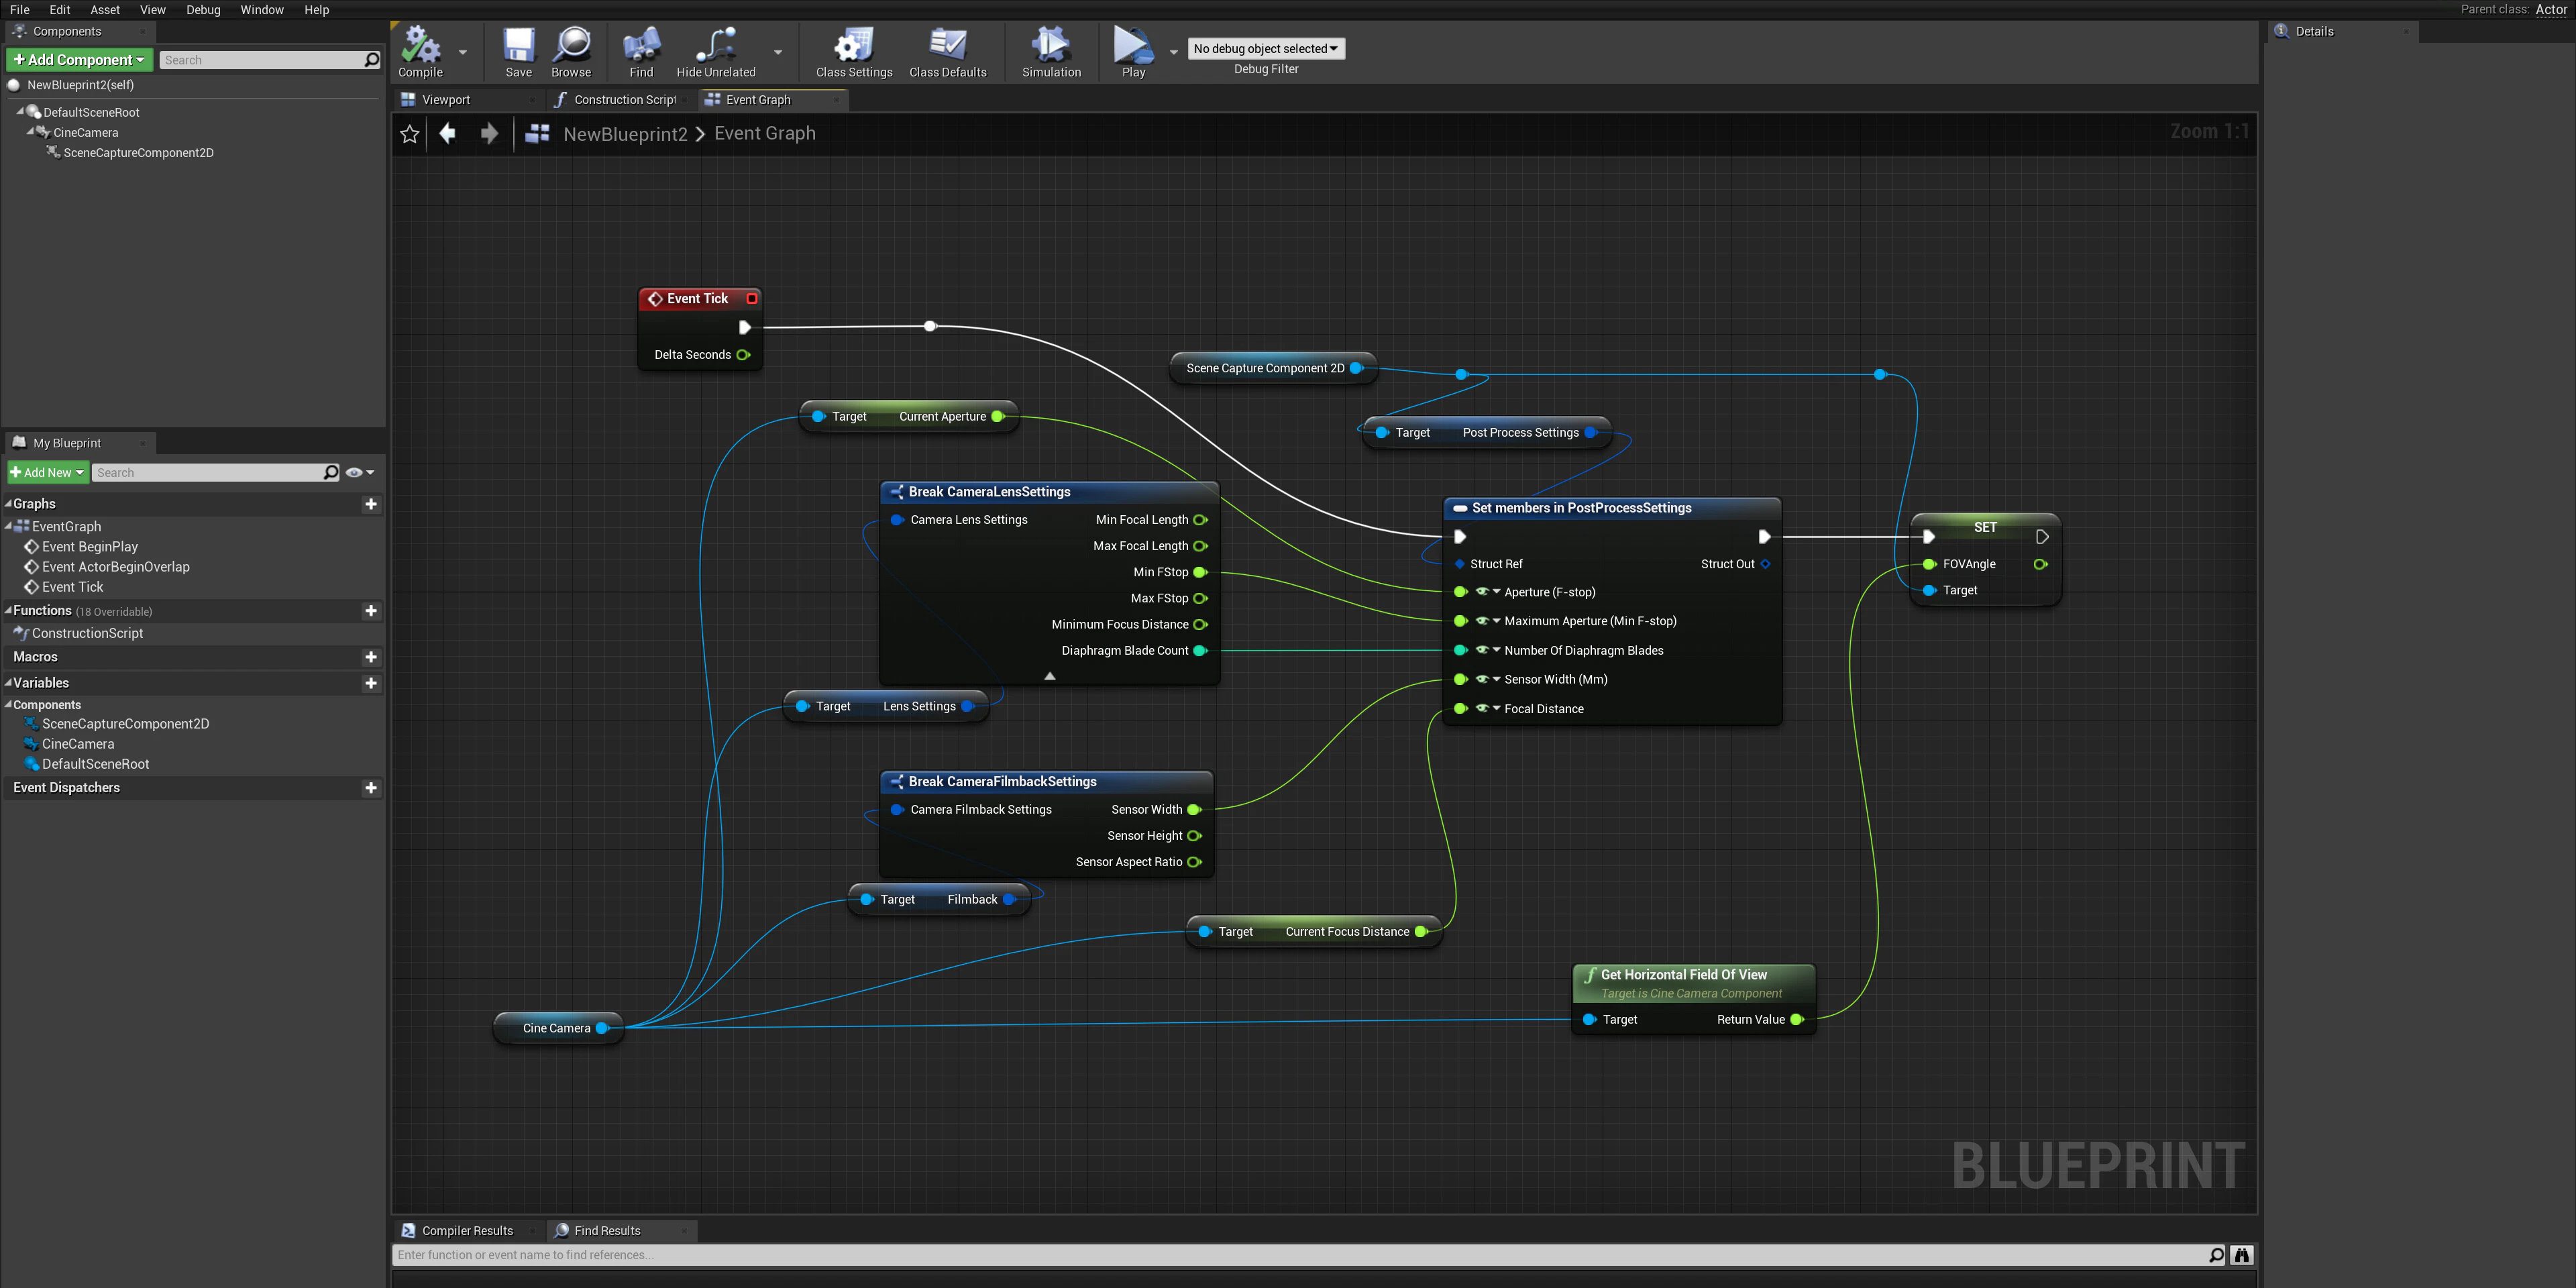
Task: Open the Find tool in the toolbar
Action: 641,52
